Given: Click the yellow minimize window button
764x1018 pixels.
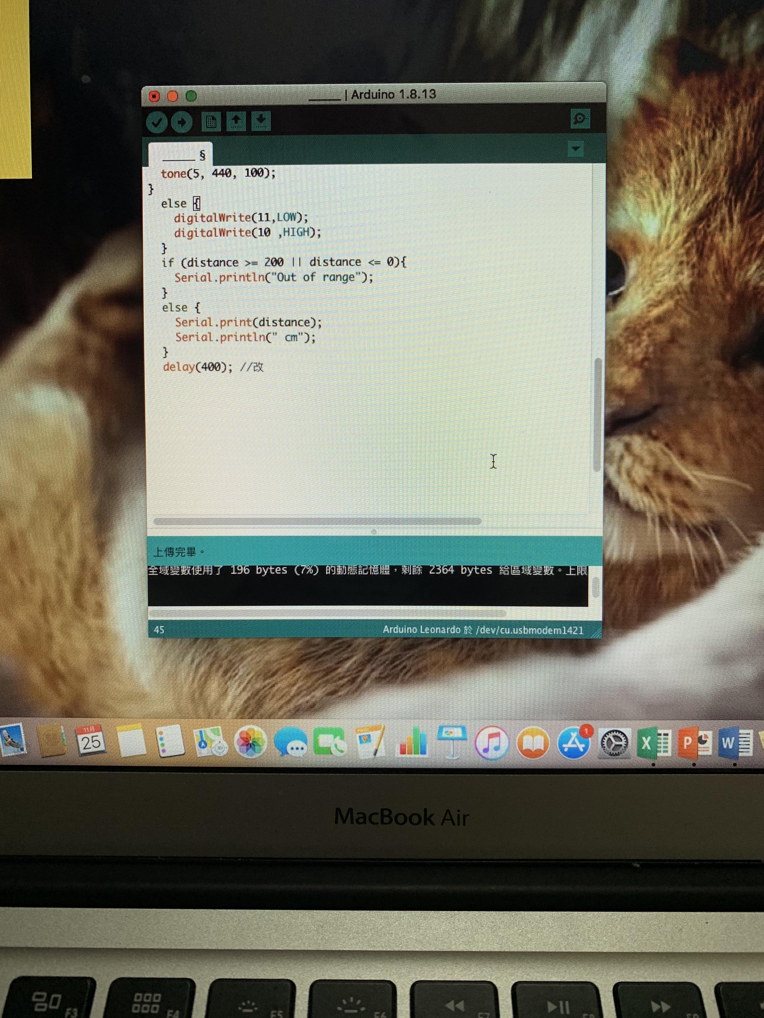Looking at the screenshot, I should point(173,96).
